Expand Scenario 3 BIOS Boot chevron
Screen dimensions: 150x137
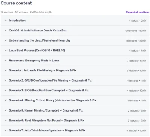tap(6, 91)
